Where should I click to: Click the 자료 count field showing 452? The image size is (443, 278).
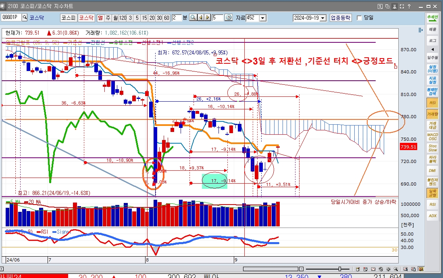pyautogui.click(x=253, y=17)
